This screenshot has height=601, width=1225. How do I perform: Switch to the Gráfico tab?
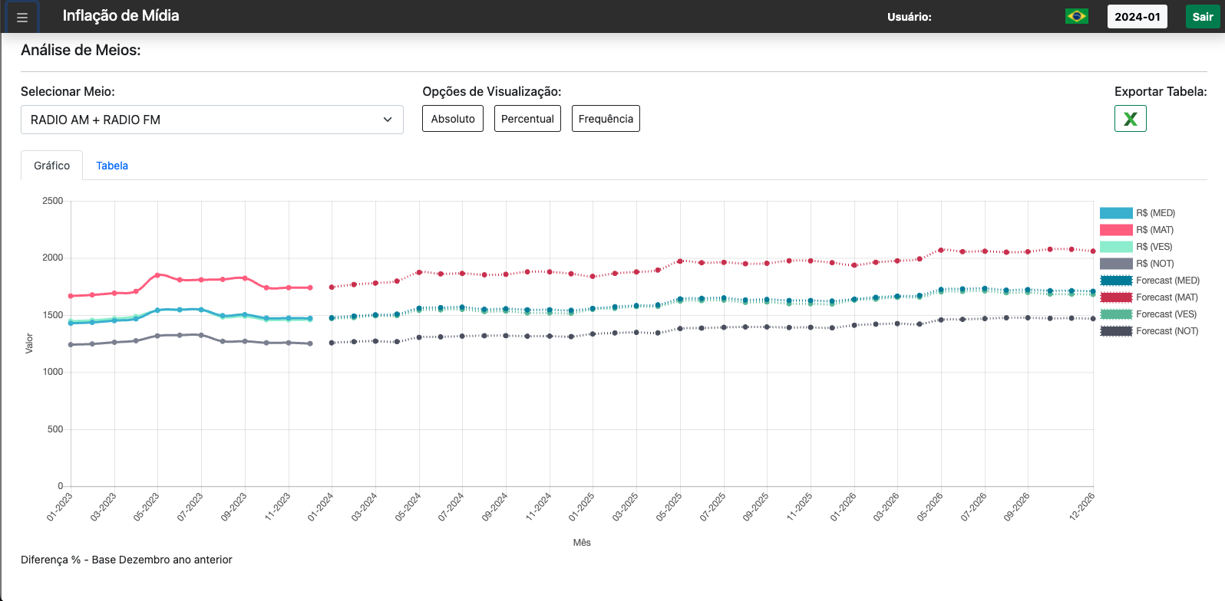tap(51, 166)
